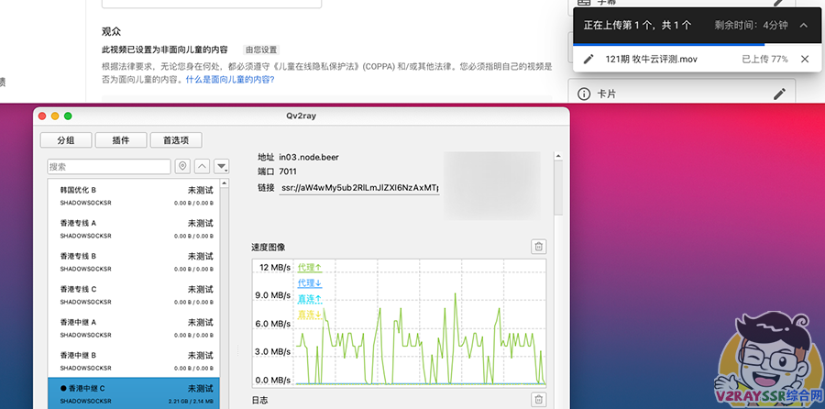The height and width of the screenshot is (409, 825).
Task: Click the trash icon next to 日志
Action: click(539, 399)
